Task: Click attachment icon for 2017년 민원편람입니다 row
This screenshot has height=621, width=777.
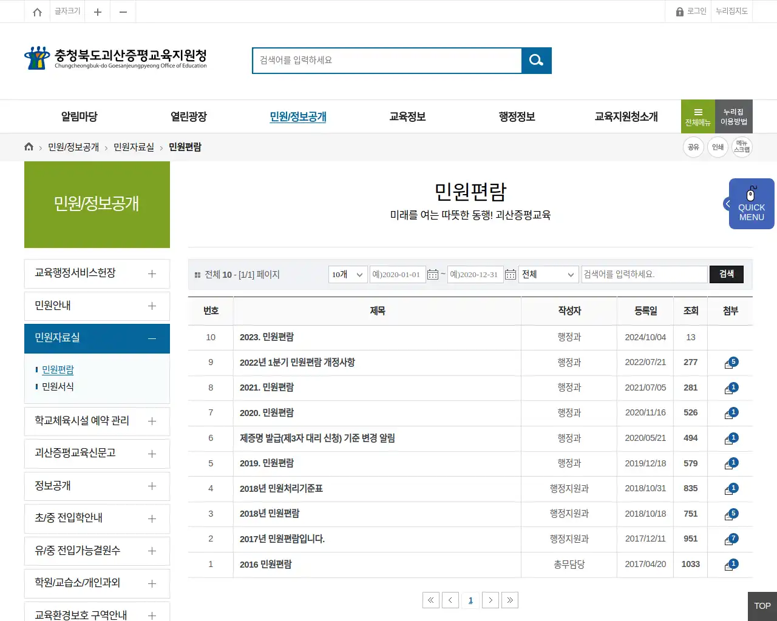Action: (x=731, y=539)
